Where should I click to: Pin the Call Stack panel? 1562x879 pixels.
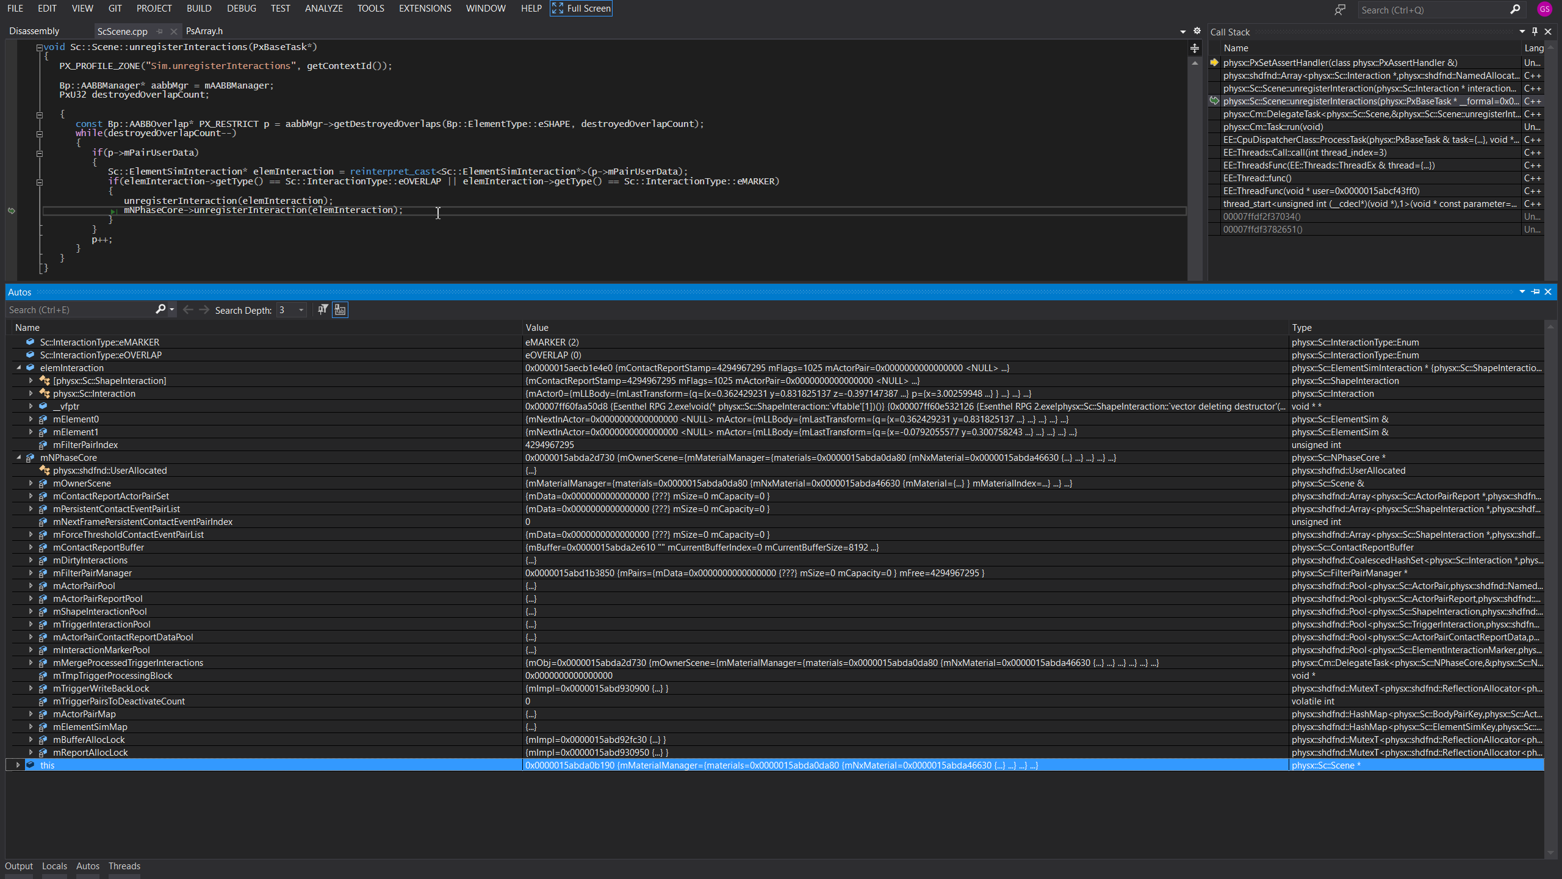pyautogui.click(x=1535, y=32)
